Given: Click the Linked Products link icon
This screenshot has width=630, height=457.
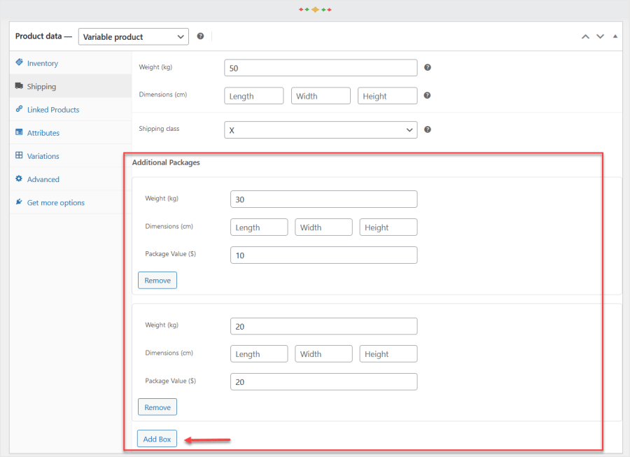Looking at the screenshot, I should coord(19,109).
